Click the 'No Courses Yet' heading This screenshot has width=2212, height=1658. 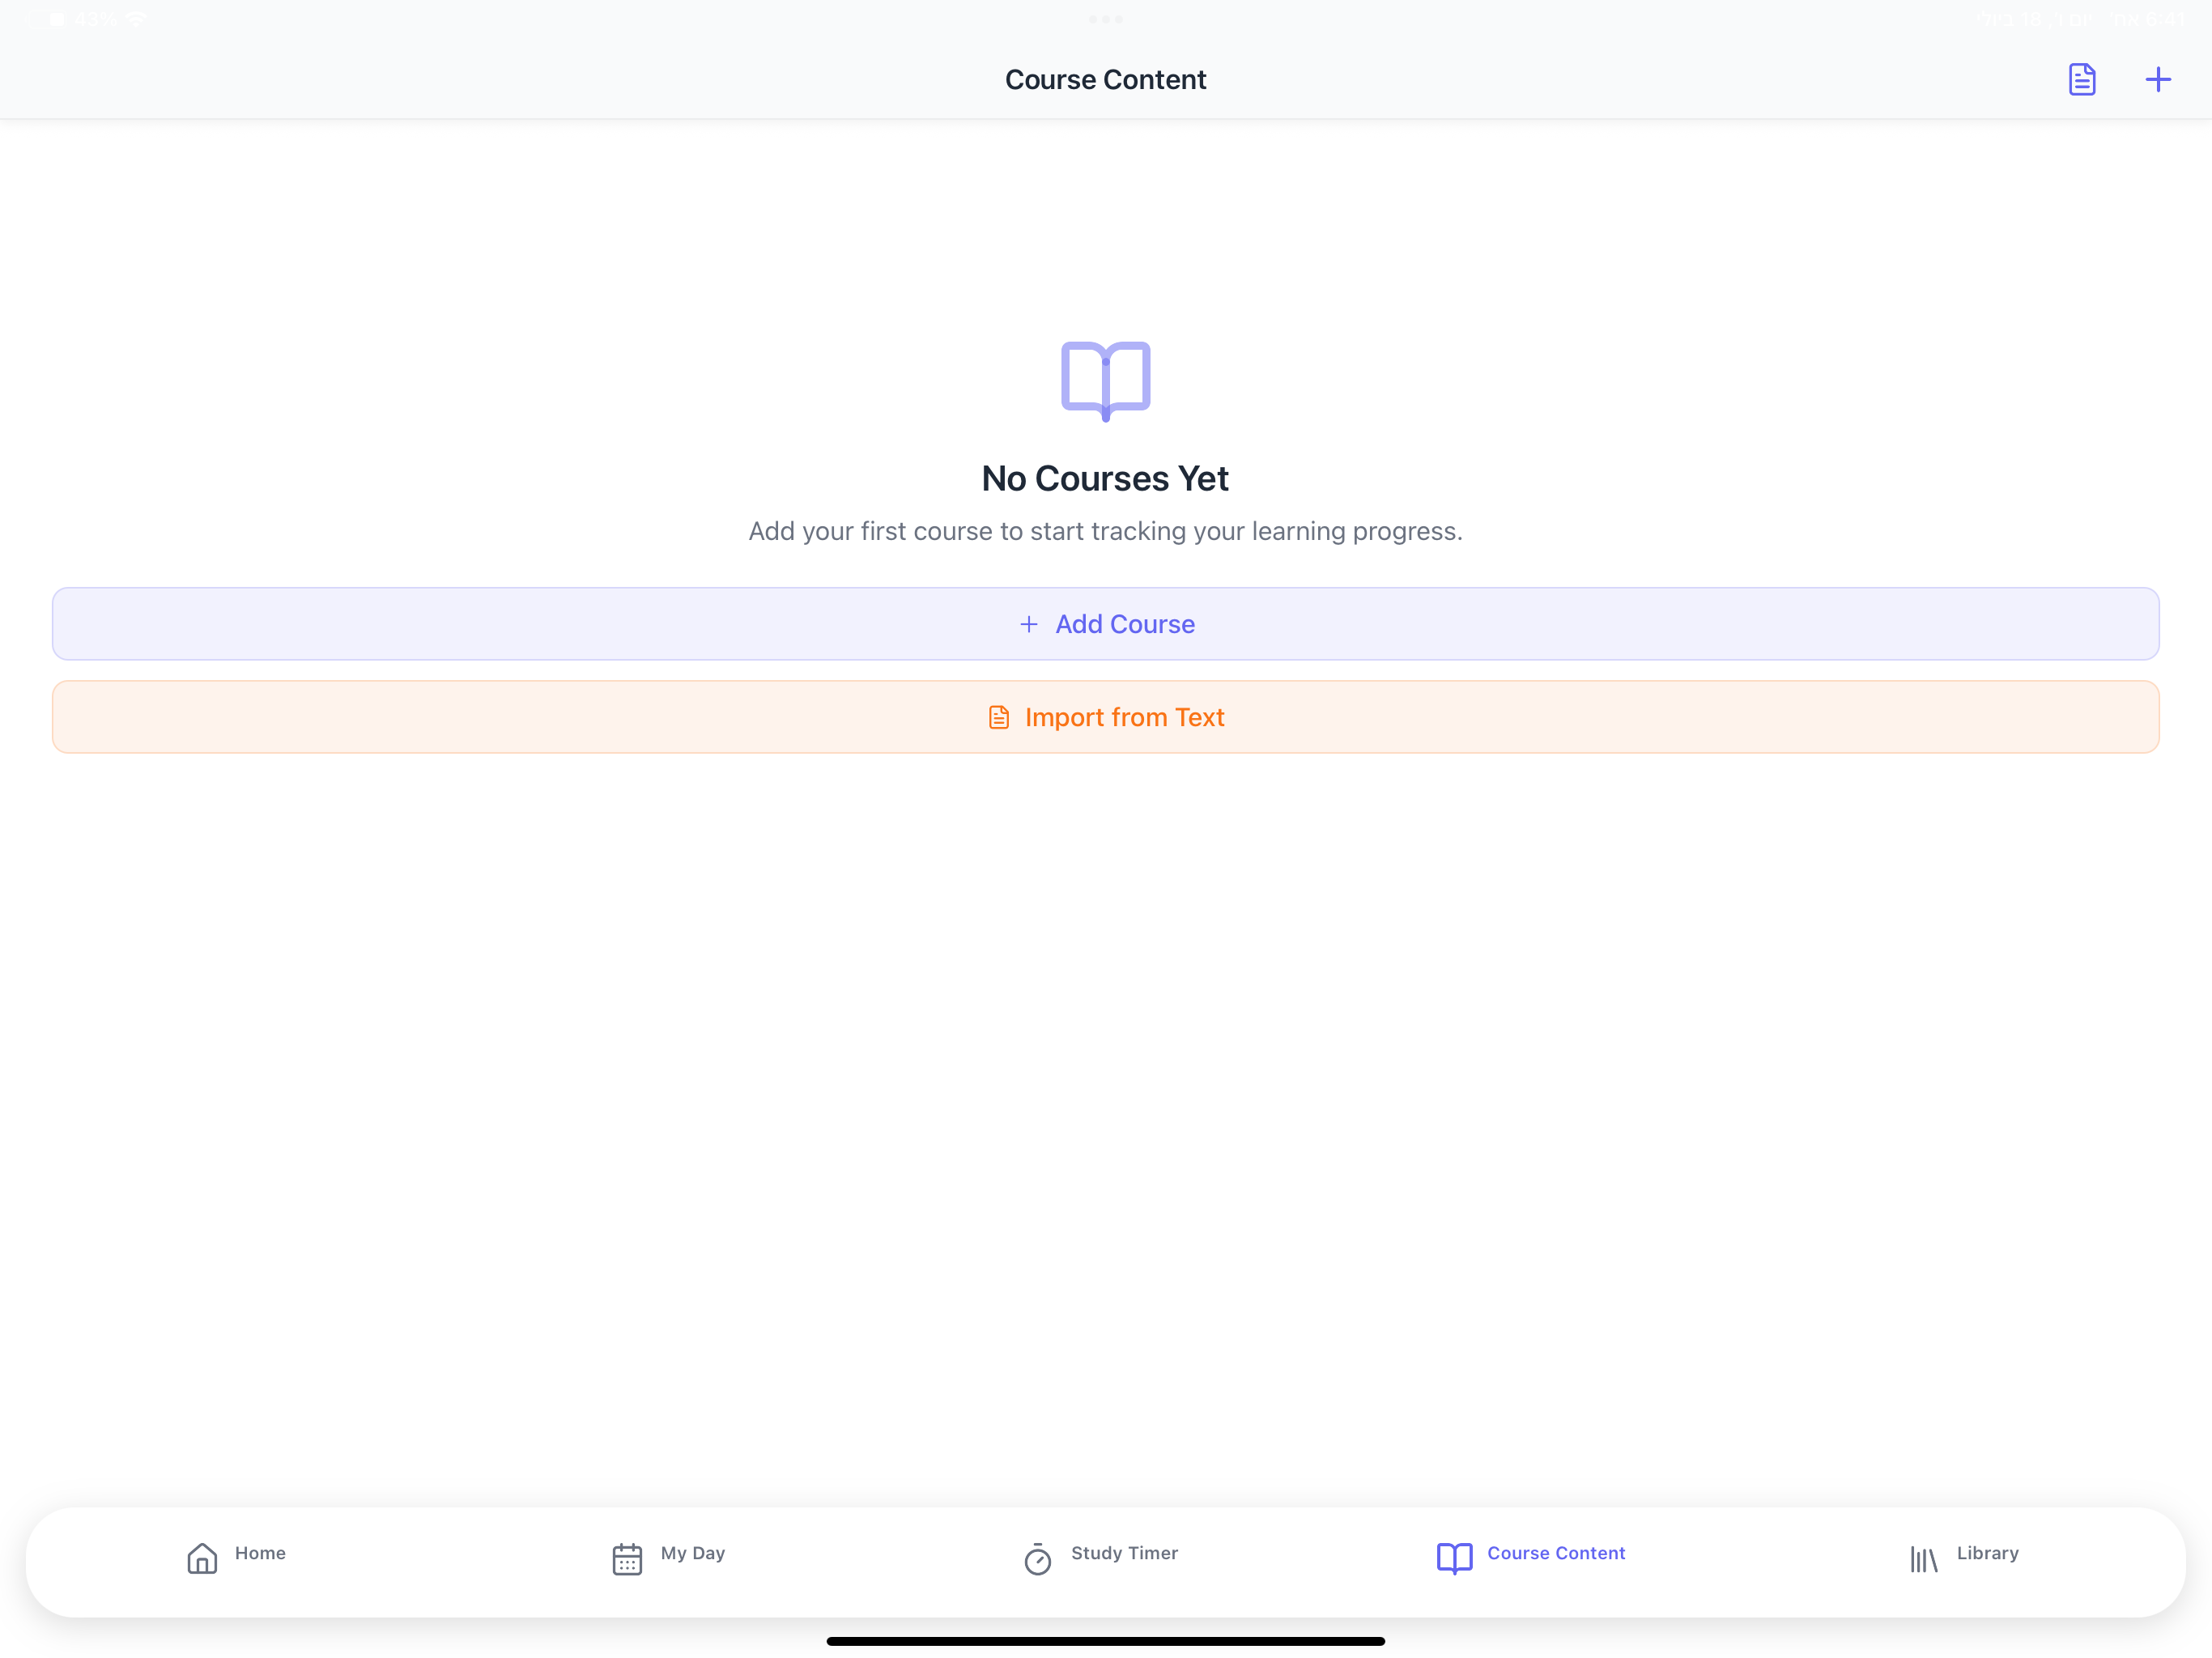[x=1105, y=478]
